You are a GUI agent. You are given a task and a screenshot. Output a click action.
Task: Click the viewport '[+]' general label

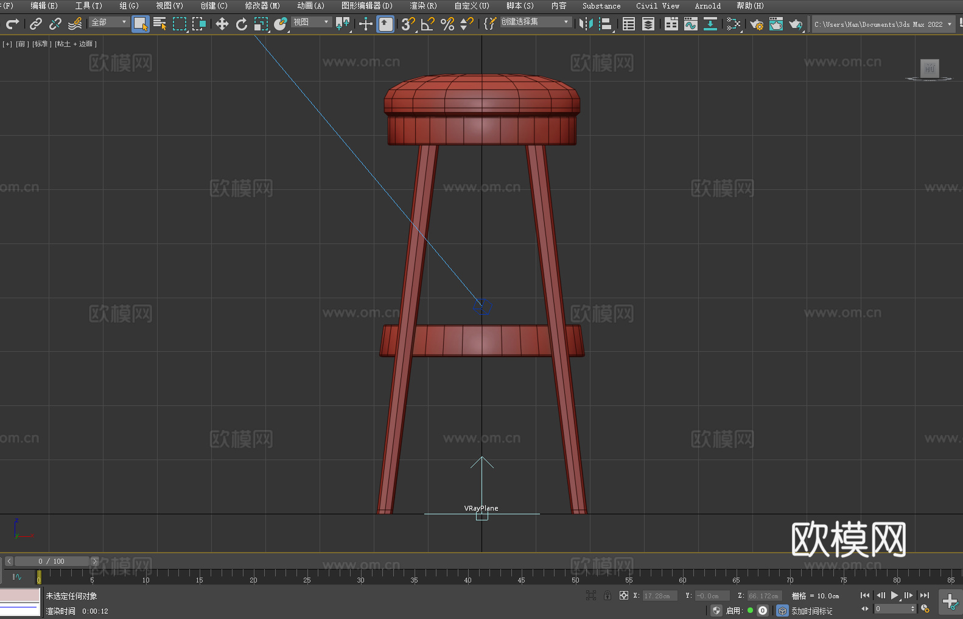(x=7, y=44)
